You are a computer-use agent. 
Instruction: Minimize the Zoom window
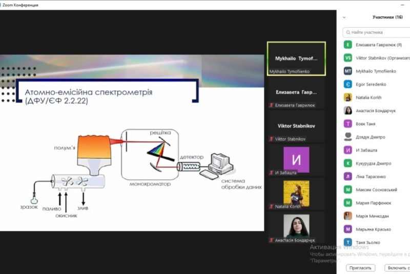click(x=402, y=5)
